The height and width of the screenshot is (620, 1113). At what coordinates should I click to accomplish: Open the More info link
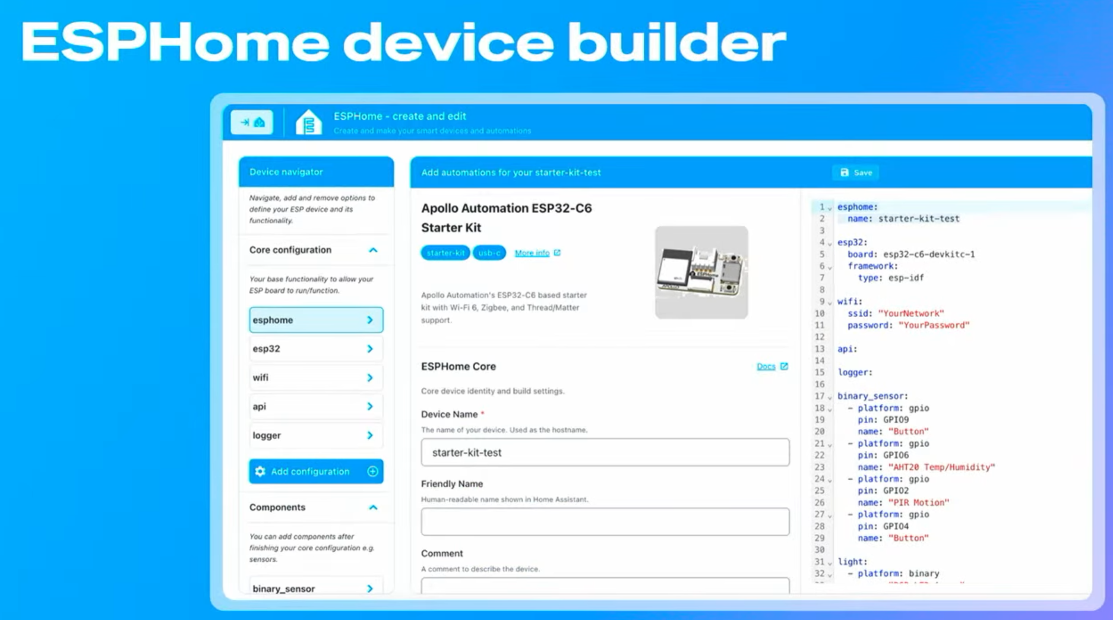point(532,253)
